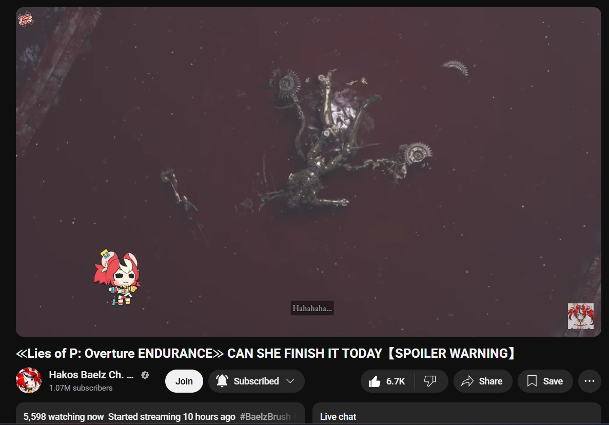Click the notification bell icon on Subscribed
The image size is (609, 425).
[x=222, y=381]
